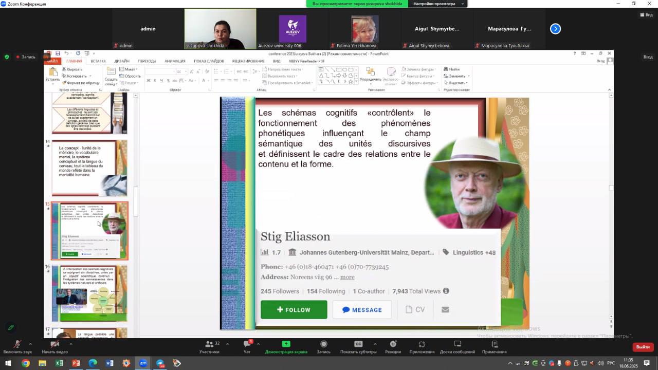Click the Вставить paste icon
658x370 pixels.
(52, 72)
